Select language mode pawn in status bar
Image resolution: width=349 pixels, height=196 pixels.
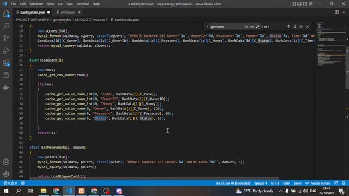tap(297, 183)
